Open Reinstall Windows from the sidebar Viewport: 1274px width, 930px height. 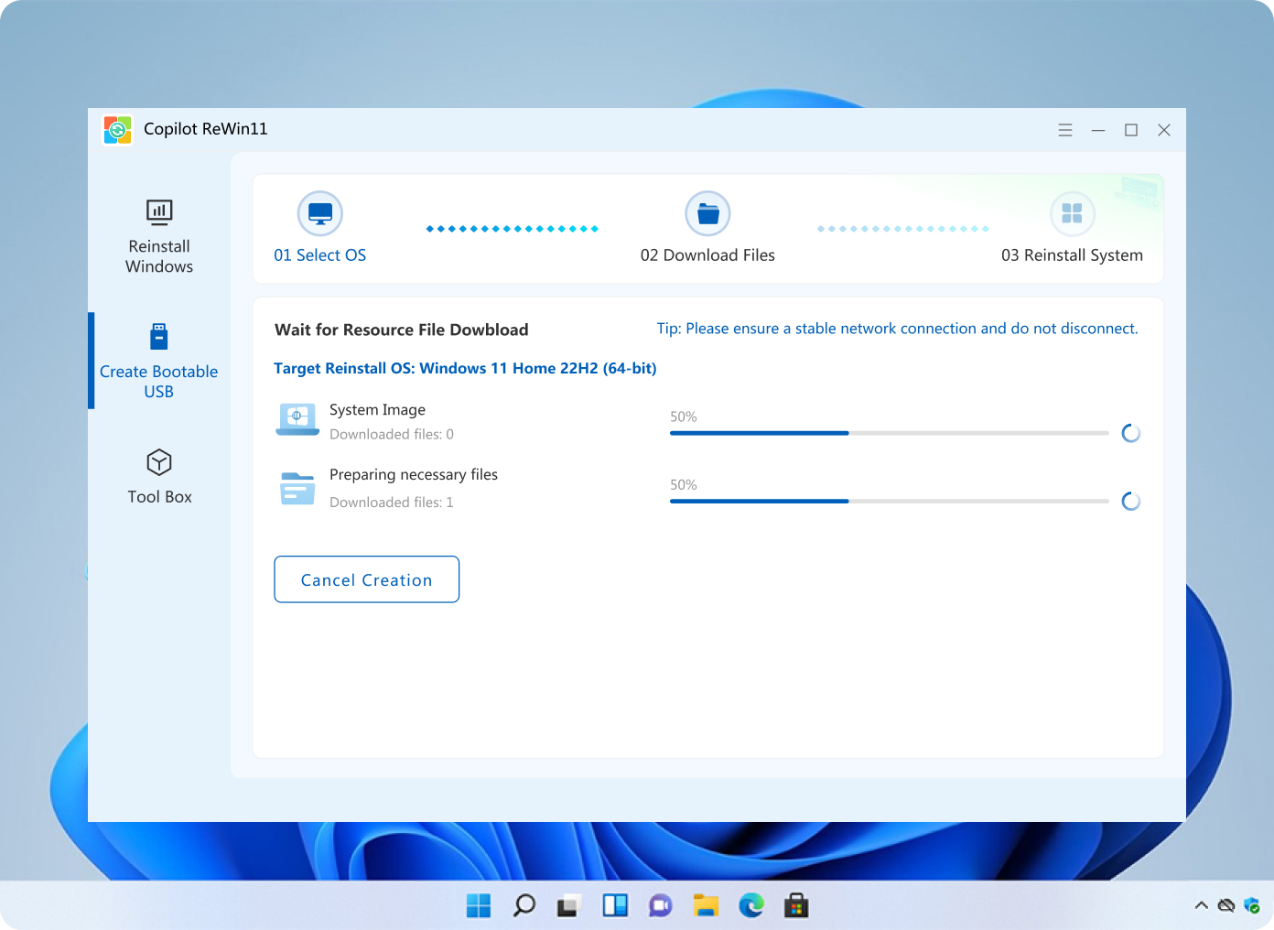[159, 237]
